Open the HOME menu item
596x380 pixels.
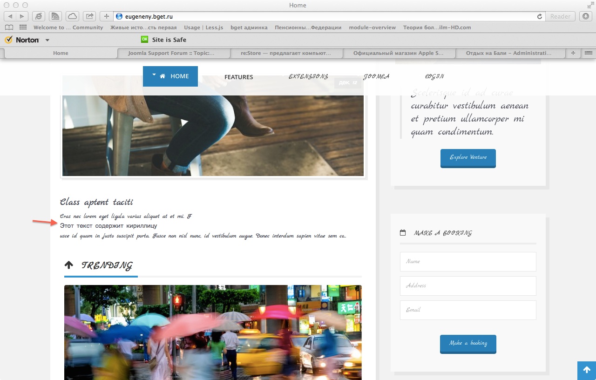tap(170, 76)
